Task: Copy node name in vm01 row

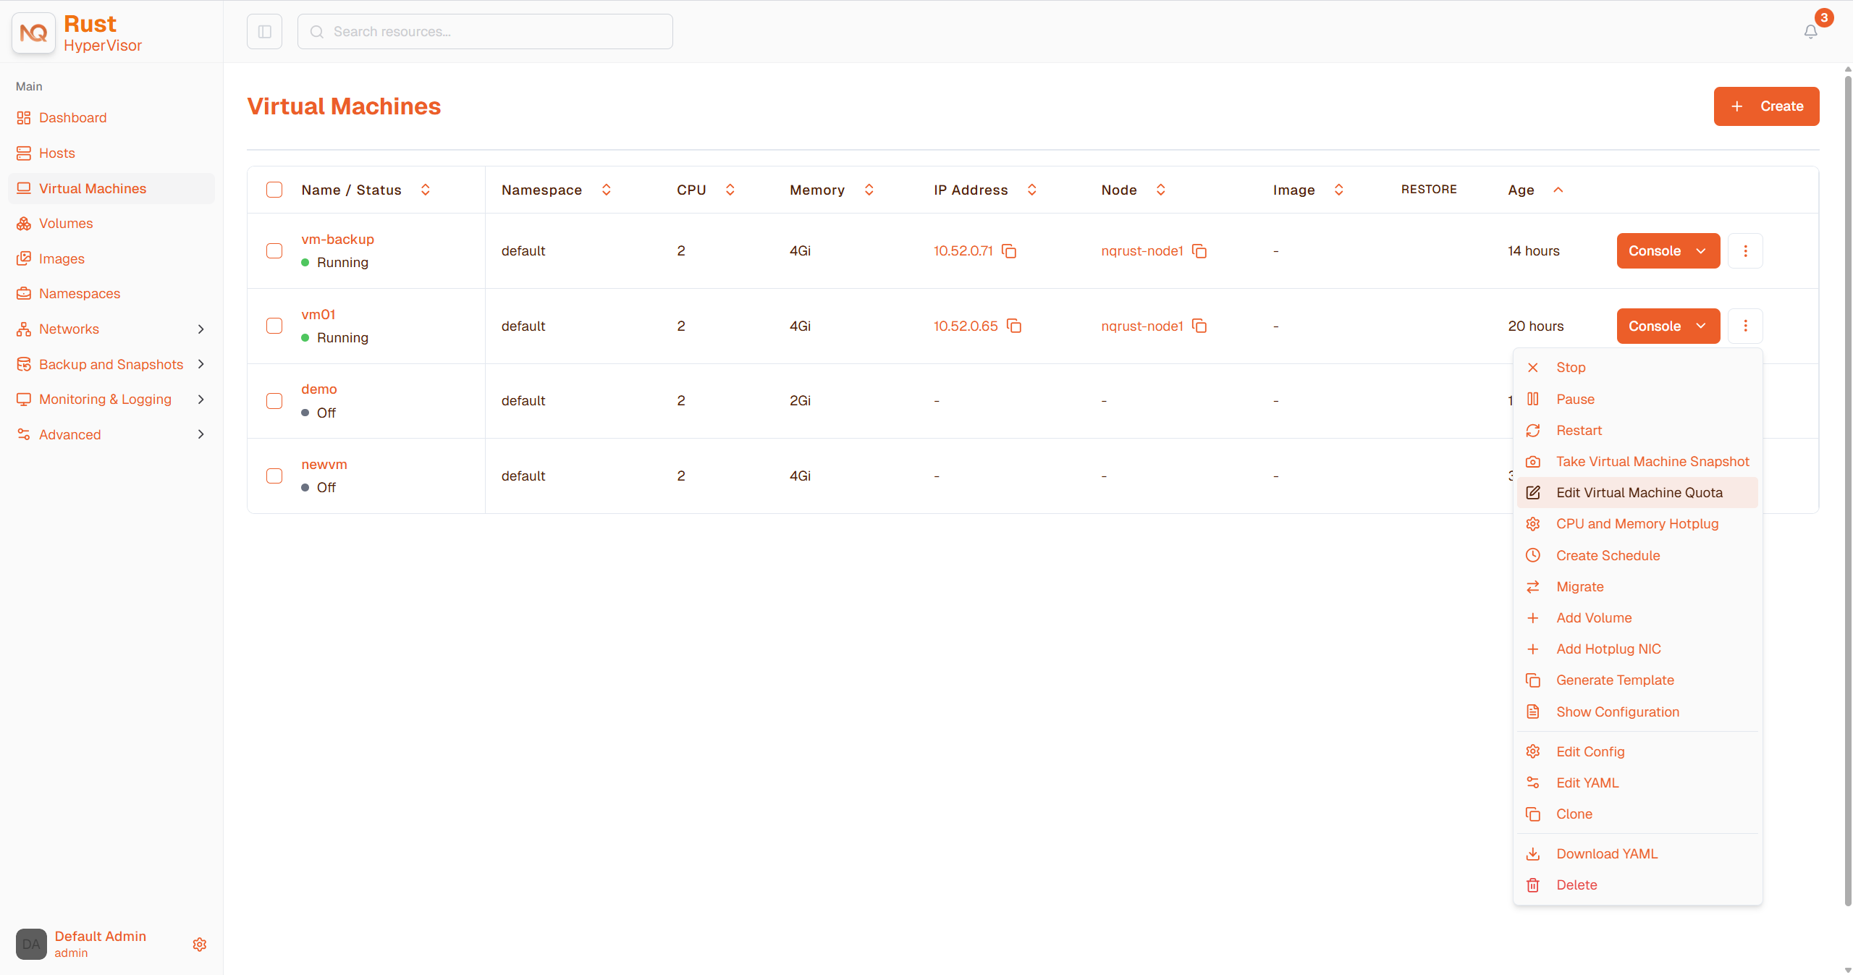Action: coord(1199,326)
